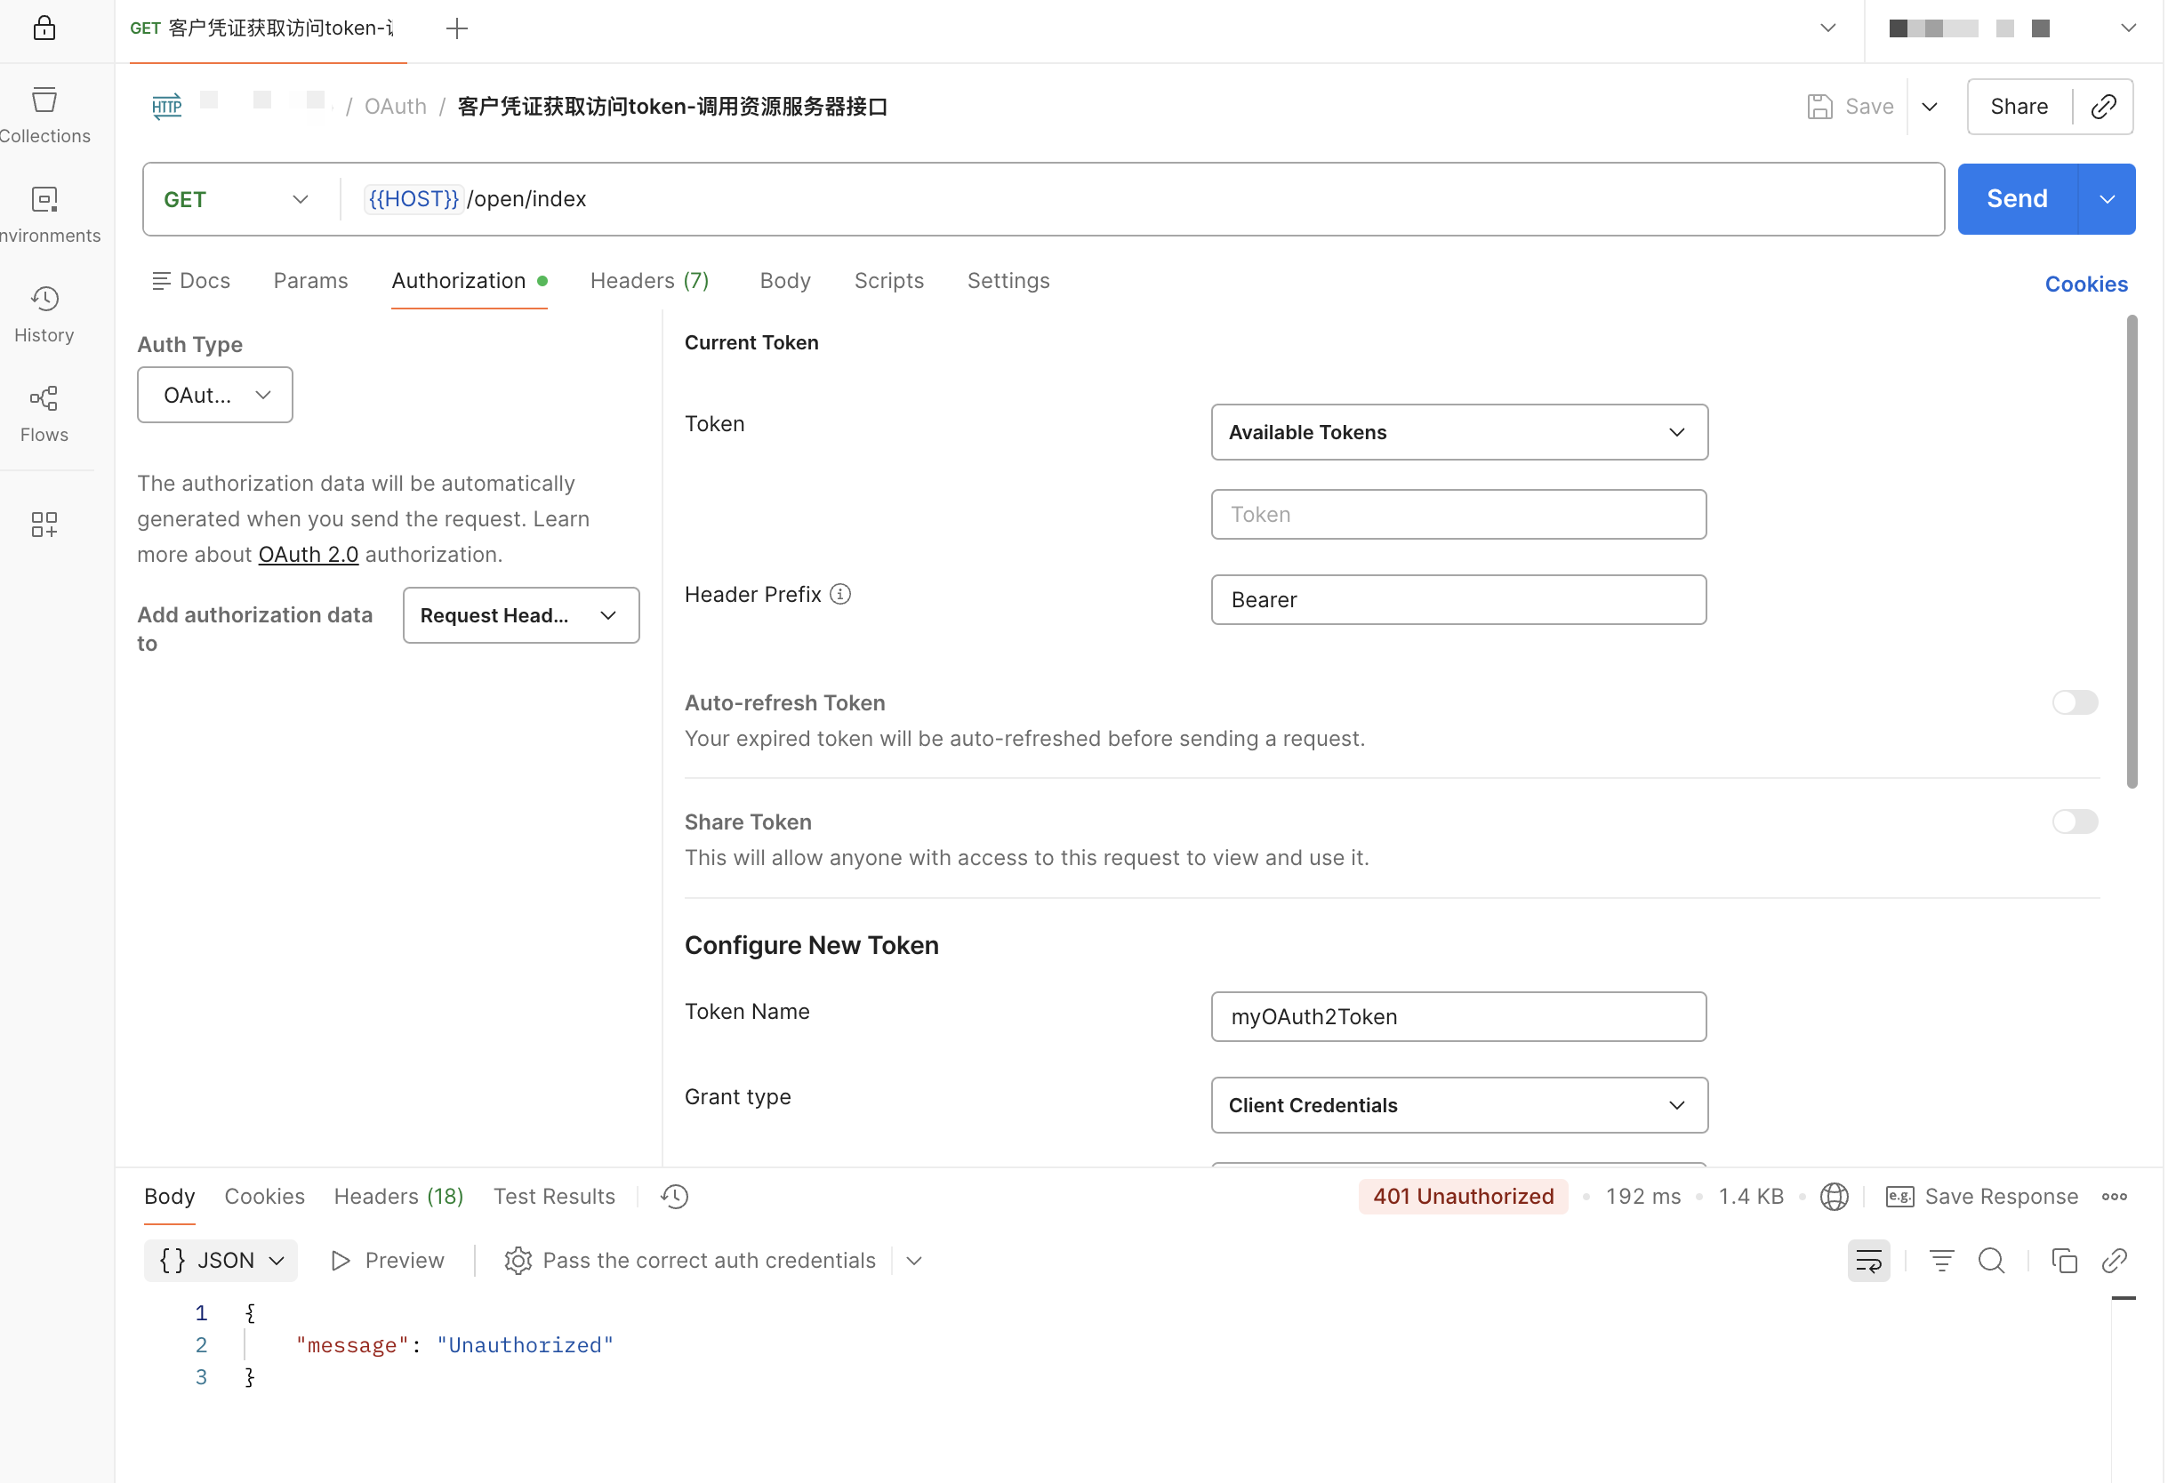Open the Collections sidebar icon

pos(44,113)
